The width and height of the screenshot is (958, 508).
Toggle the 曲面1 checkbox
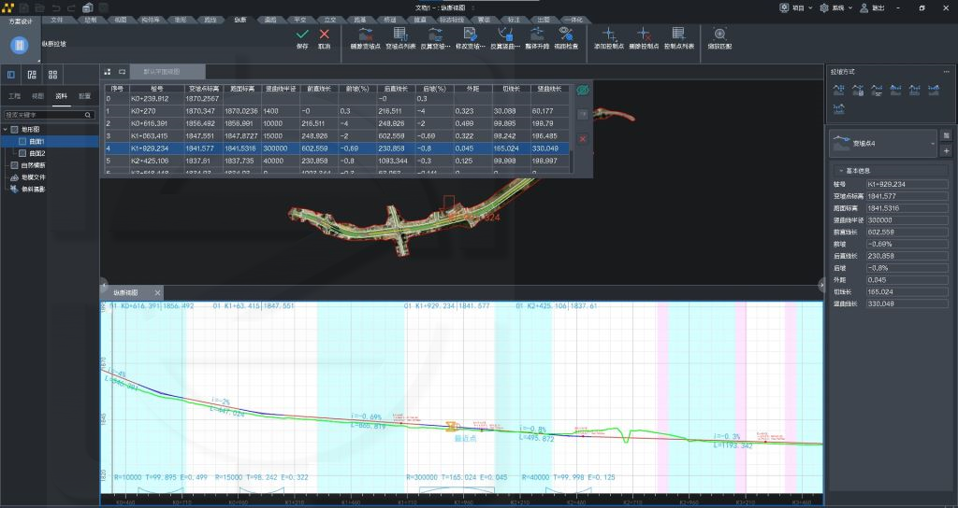point(22,142)
